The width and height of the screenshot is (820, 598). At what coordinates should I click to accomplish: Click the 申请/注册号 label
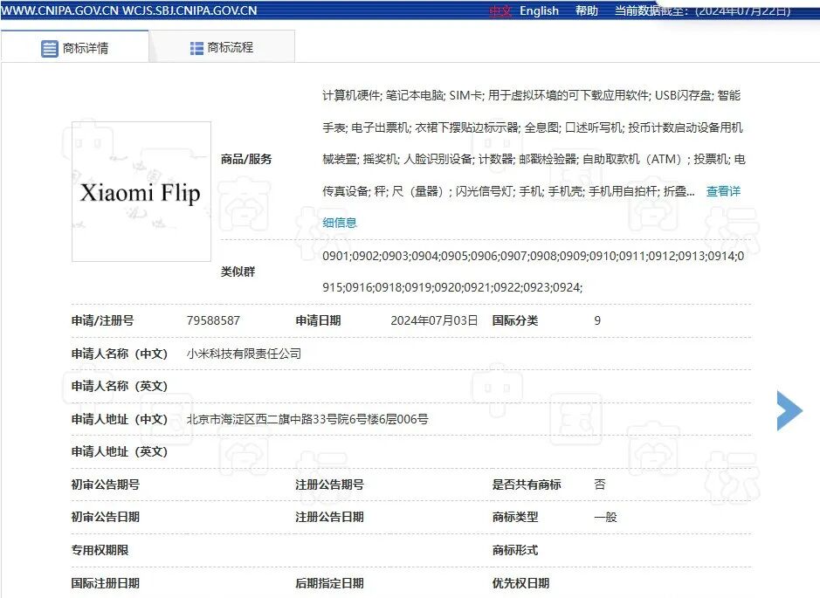[102, 320]
